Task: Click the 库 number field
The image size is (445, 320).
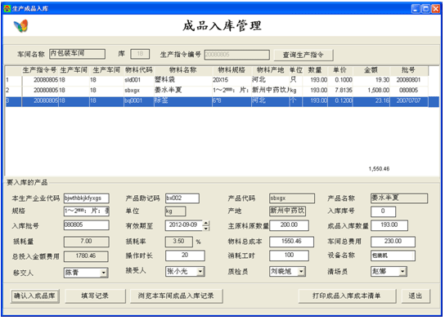Action: click(140, 54)
